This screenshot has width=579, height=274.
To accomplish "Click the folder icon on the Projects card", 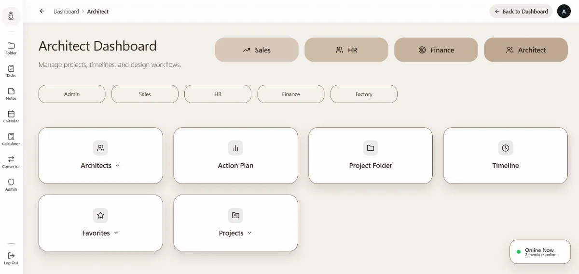I will tap(235, 215).
